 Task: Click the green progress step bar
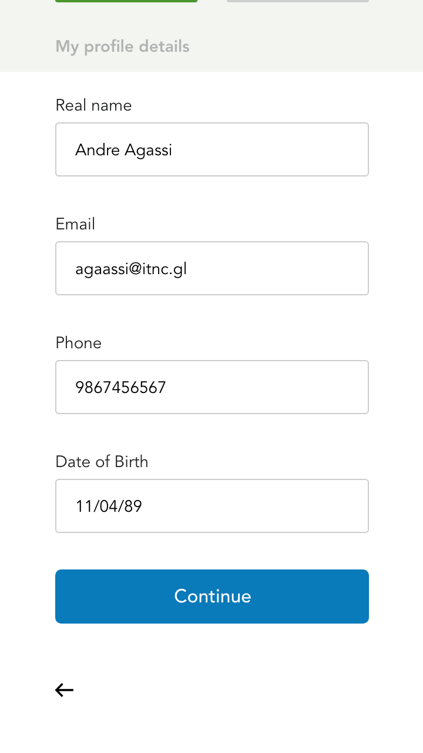click(x=126, y=1)
